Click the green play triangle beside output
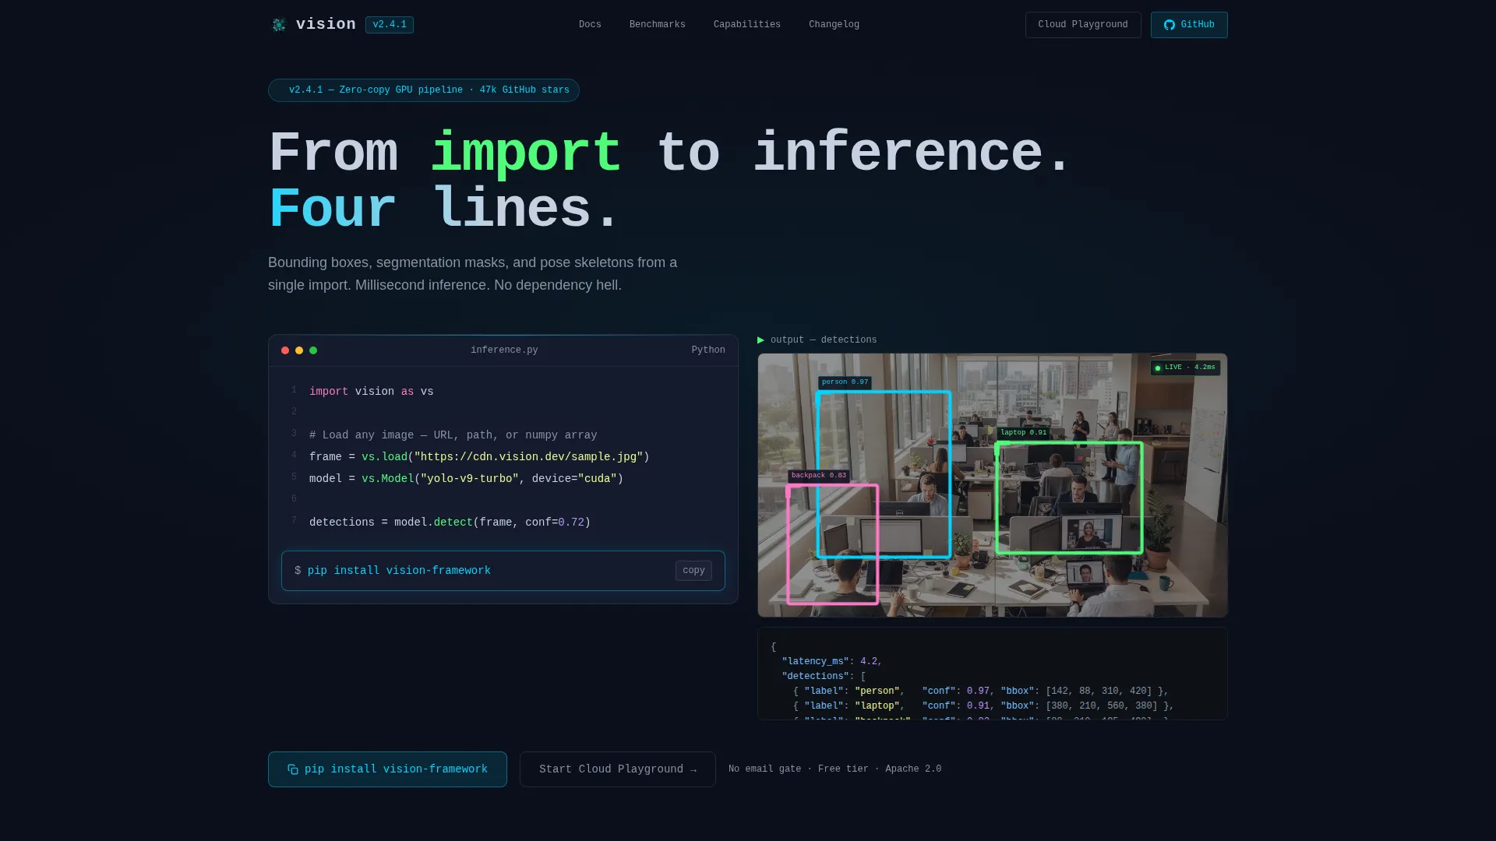 coord(760,340)
